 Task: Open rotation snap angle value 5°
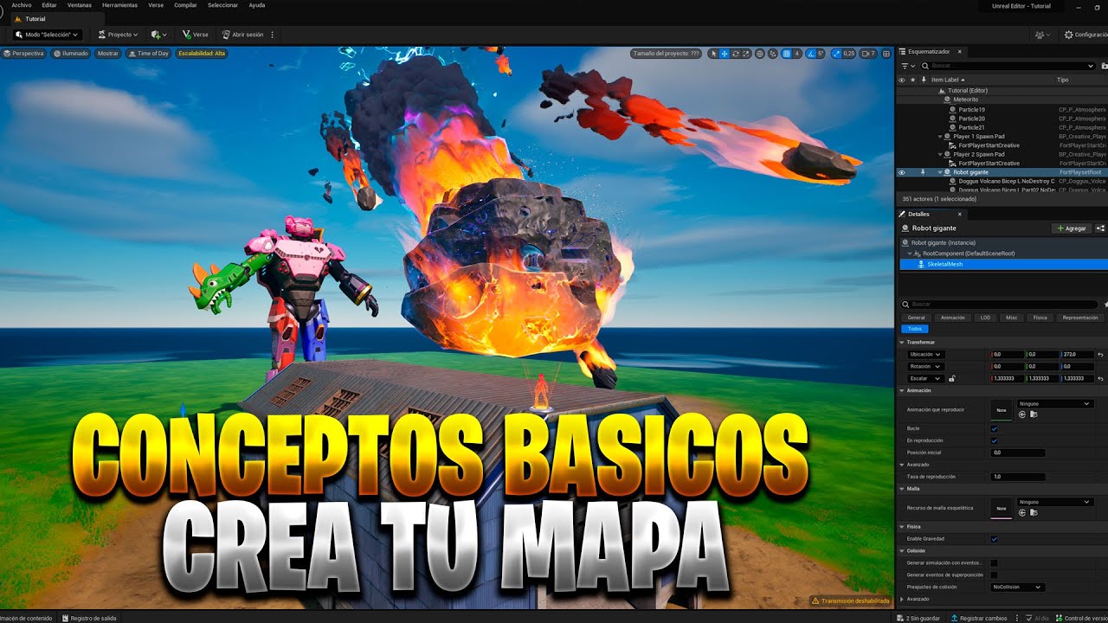pos(821,54)
